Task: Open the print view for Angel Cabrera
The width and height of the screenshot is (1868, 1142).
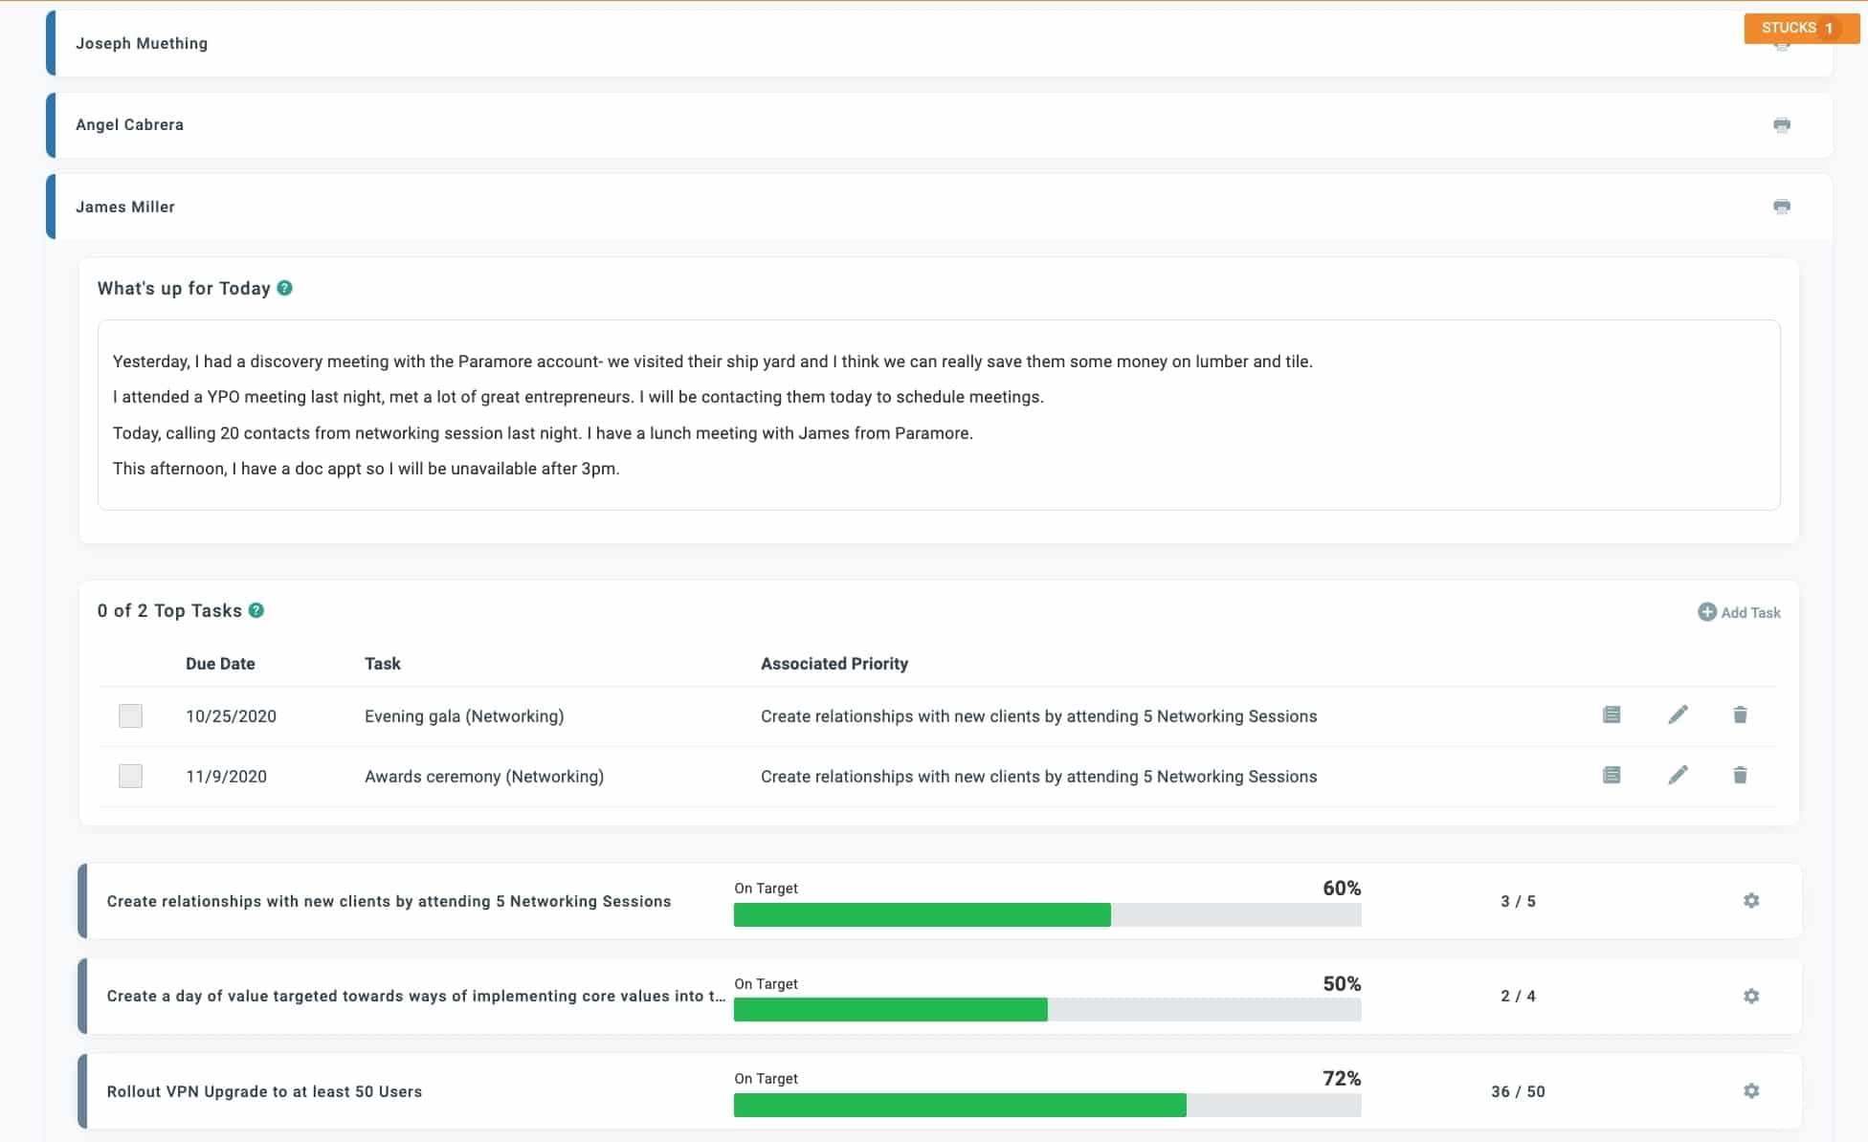Action: click(1782, 124)
